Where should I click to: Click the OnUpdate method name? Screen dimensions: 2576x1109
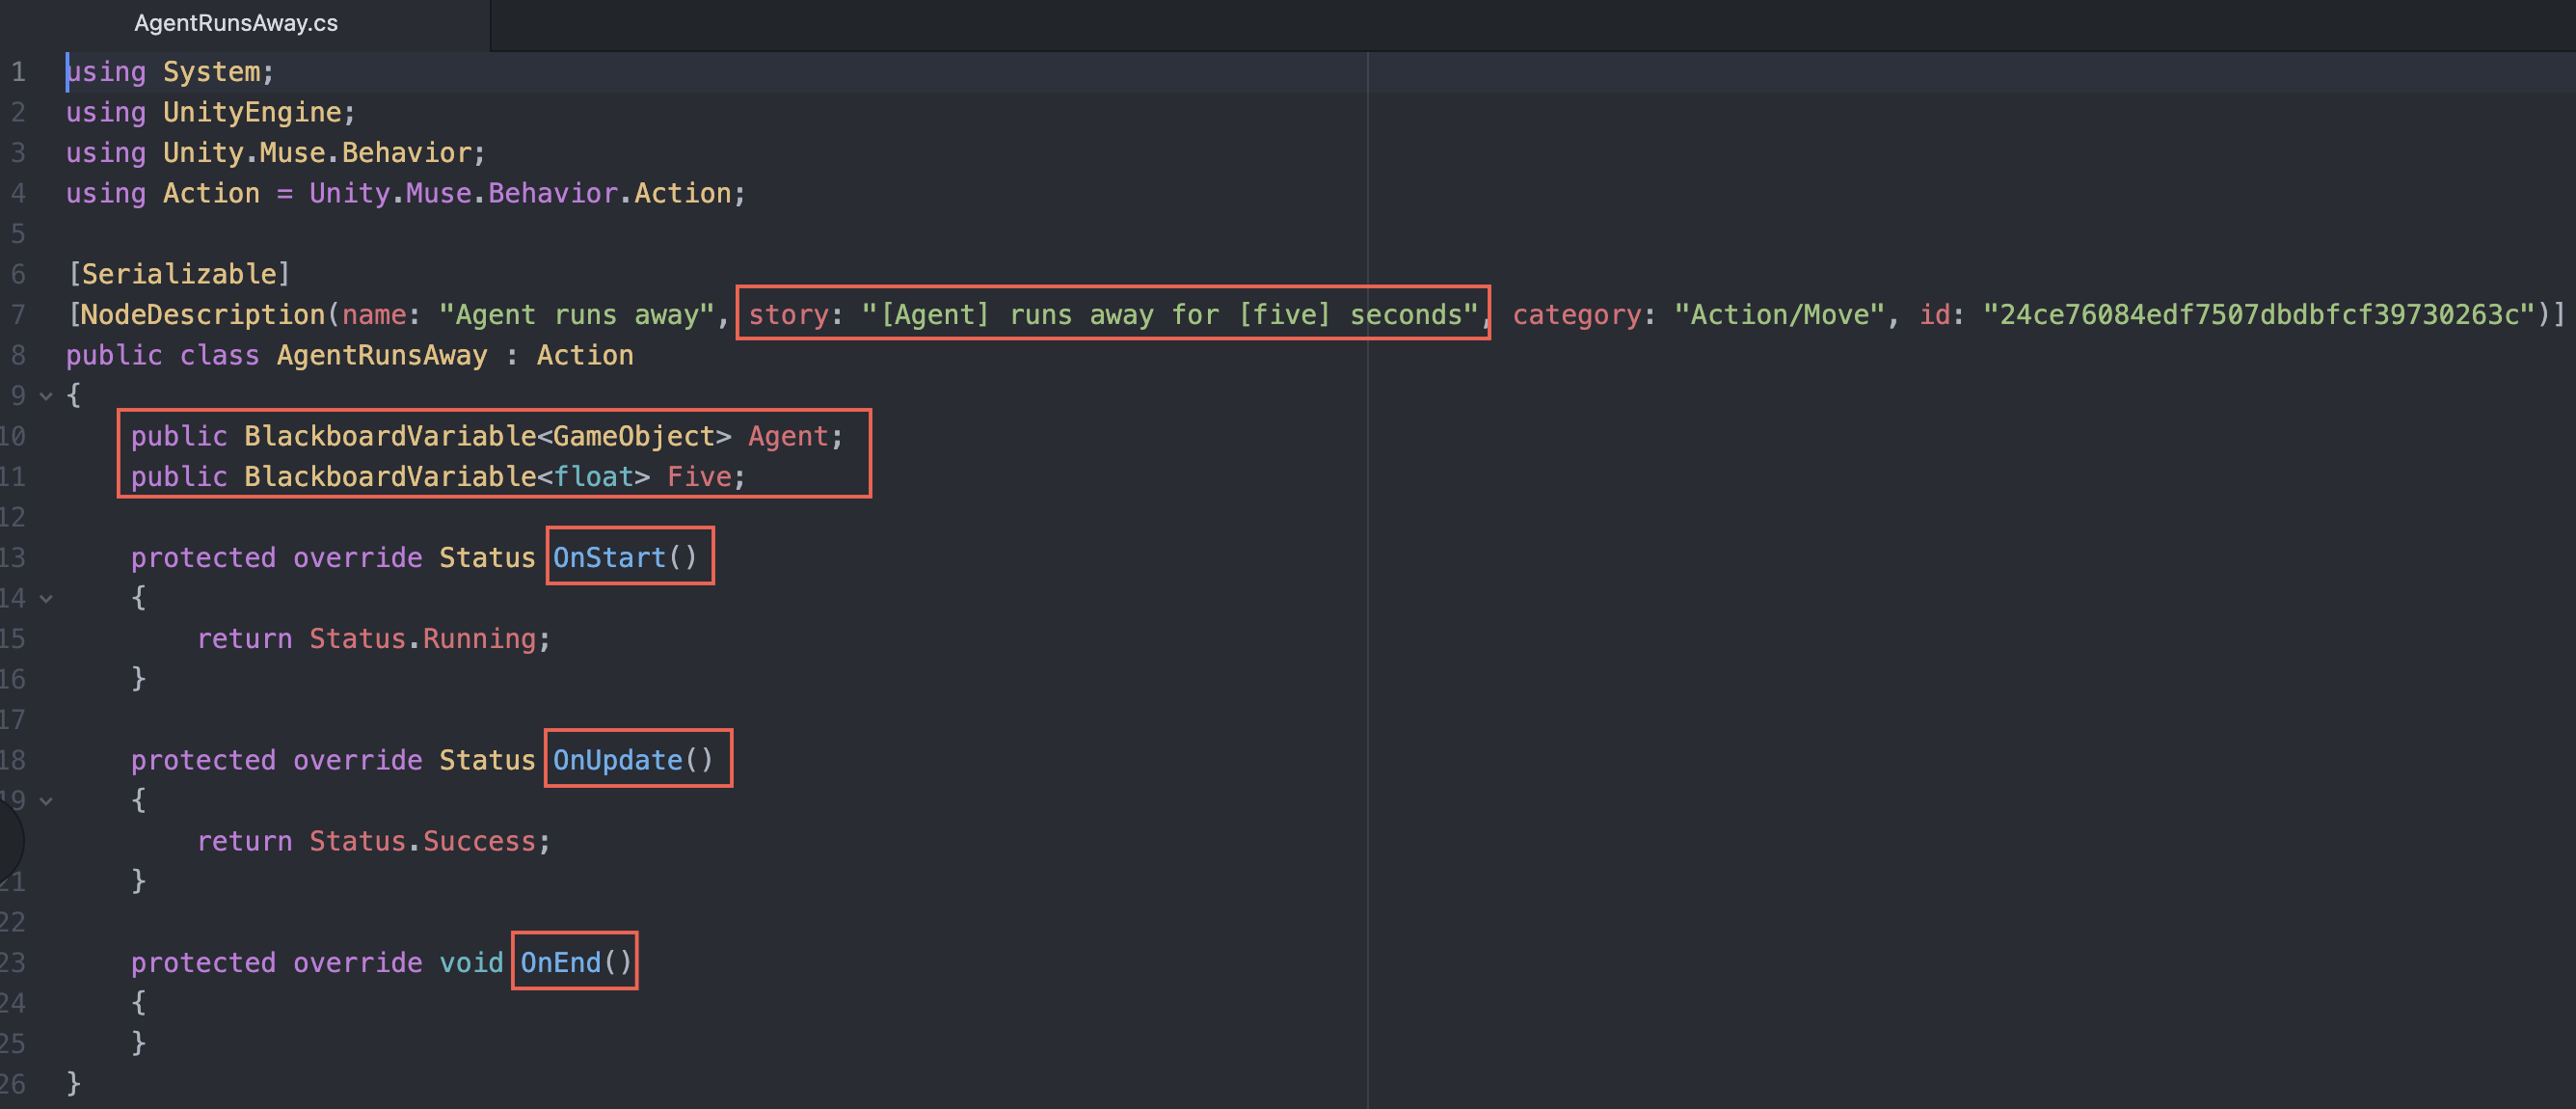617,760
